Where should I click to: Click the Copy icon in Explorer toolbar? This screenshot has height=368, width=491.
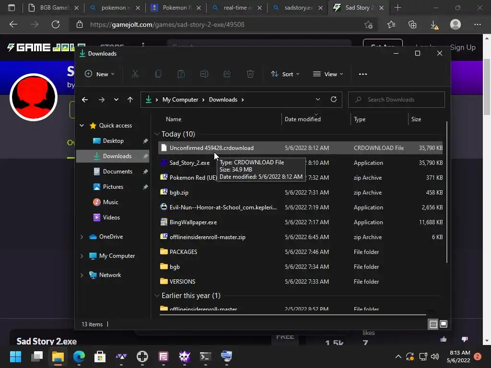click(158, 74)
